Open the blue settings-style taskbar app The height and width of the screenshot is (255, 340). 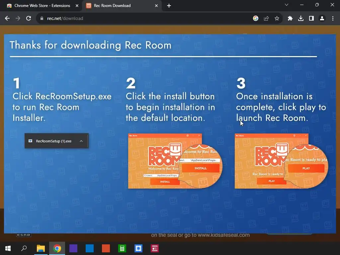pyautogui.click(x=138, y=248)
